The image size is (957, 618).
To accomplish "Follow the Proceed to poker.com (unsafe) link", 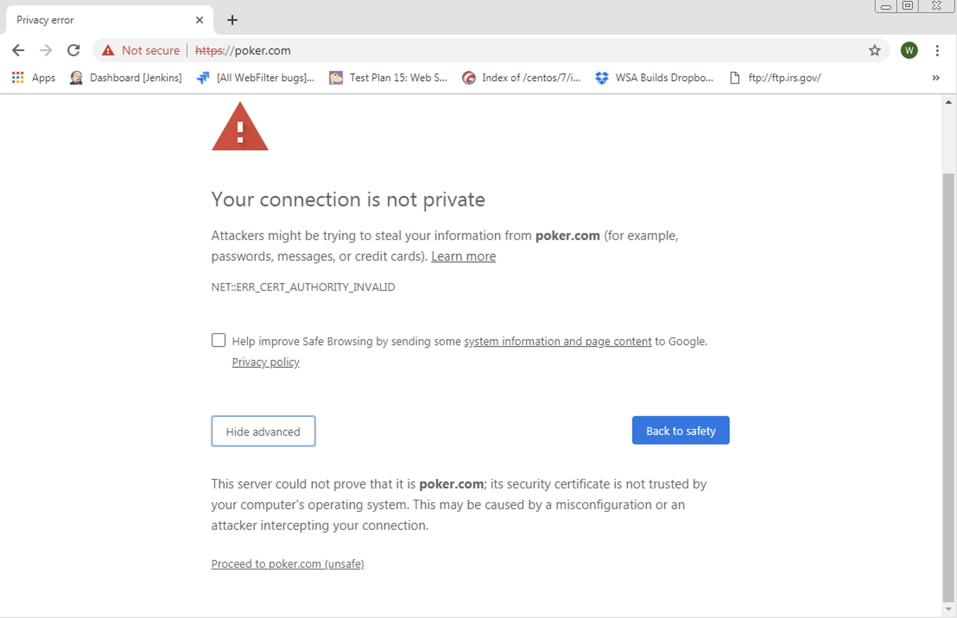I will [288, 564].
